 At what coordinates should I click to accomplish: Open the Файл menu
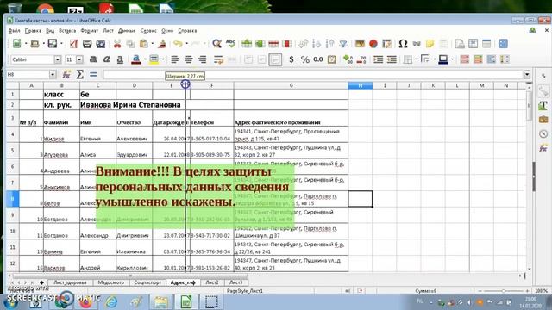tap(14, 31)
